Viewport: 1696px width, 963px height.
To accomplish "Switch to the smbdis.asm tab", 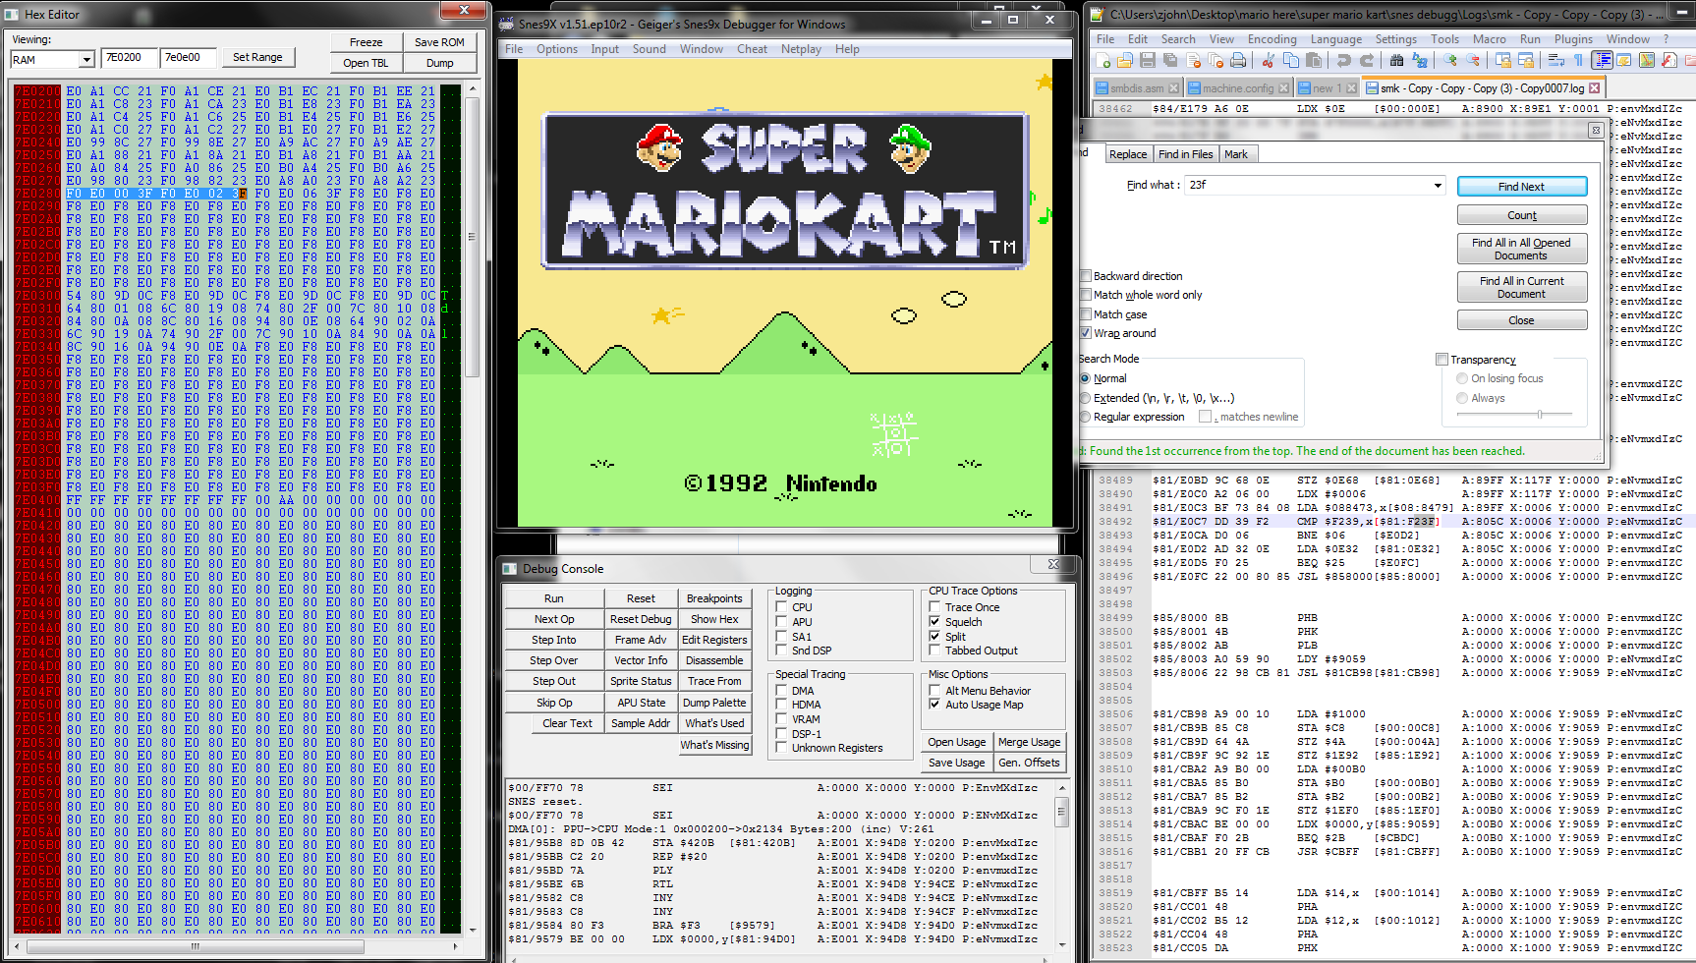I will point(1136,88).
